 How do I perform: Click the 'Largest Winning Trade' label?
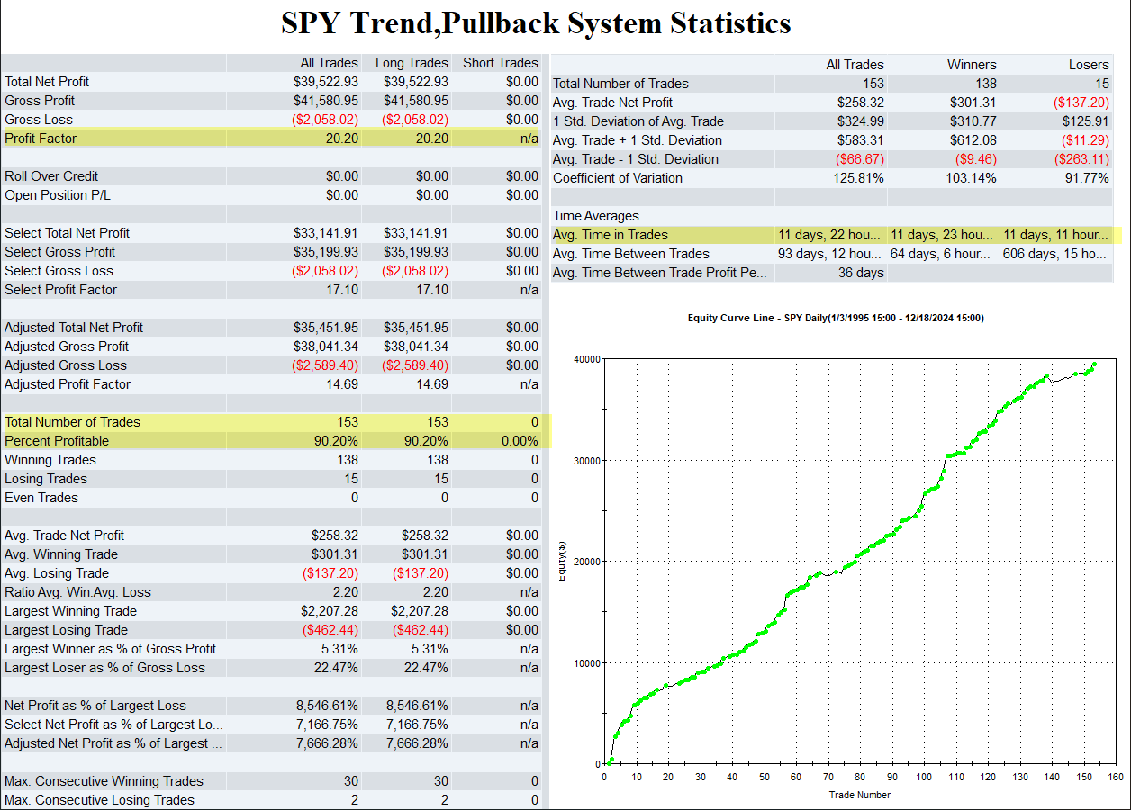tap(71, 611)
